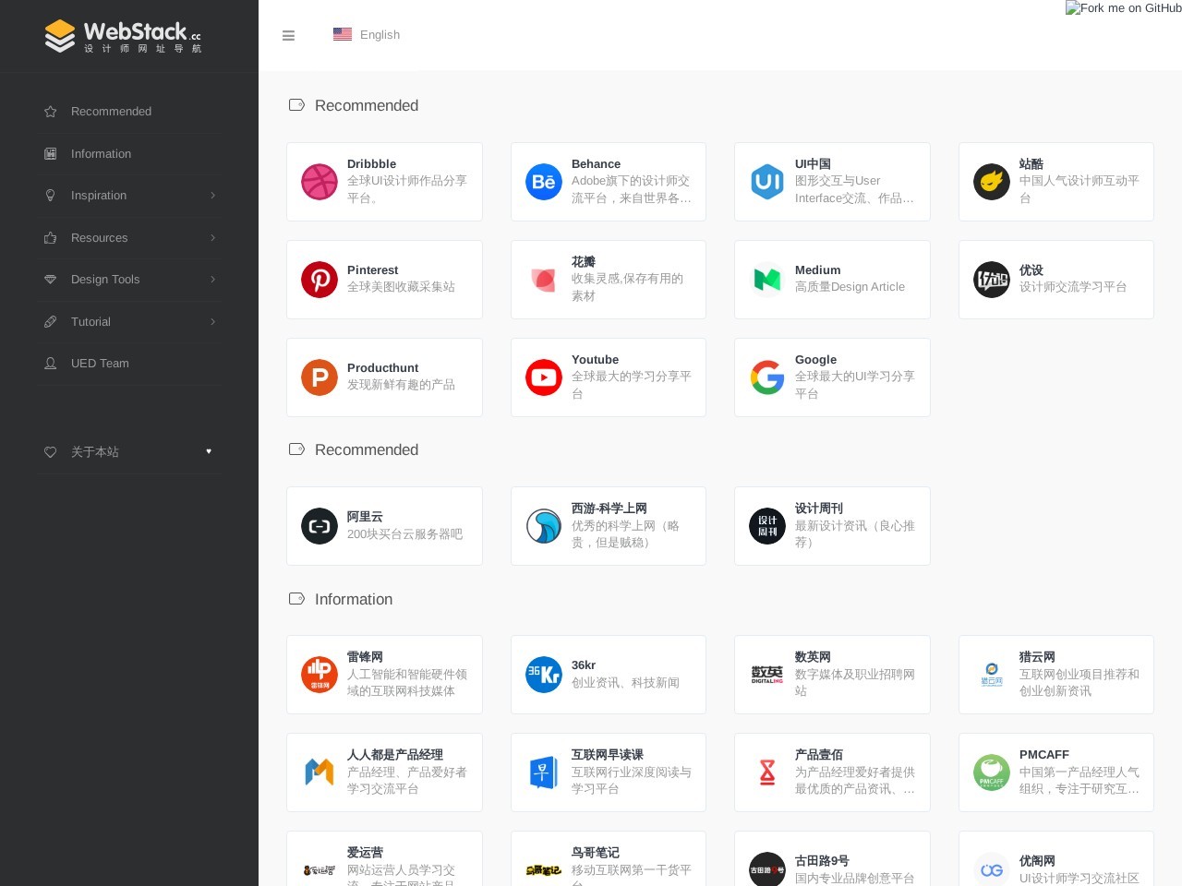Open the English language dropdown
Image resolution: width=1182 pixels, height=886 pixels.
click(367, 34)
